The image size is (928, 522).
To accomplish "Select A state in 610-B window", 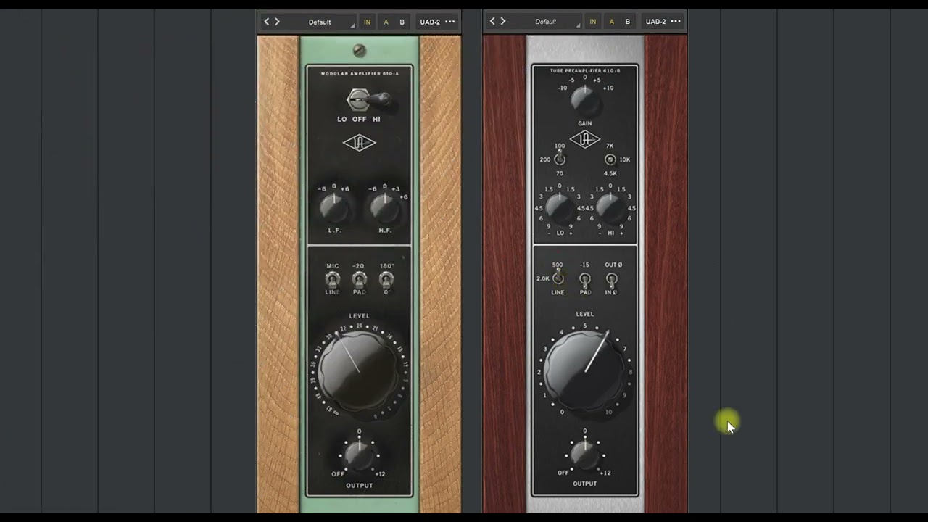I will point(611,22).
